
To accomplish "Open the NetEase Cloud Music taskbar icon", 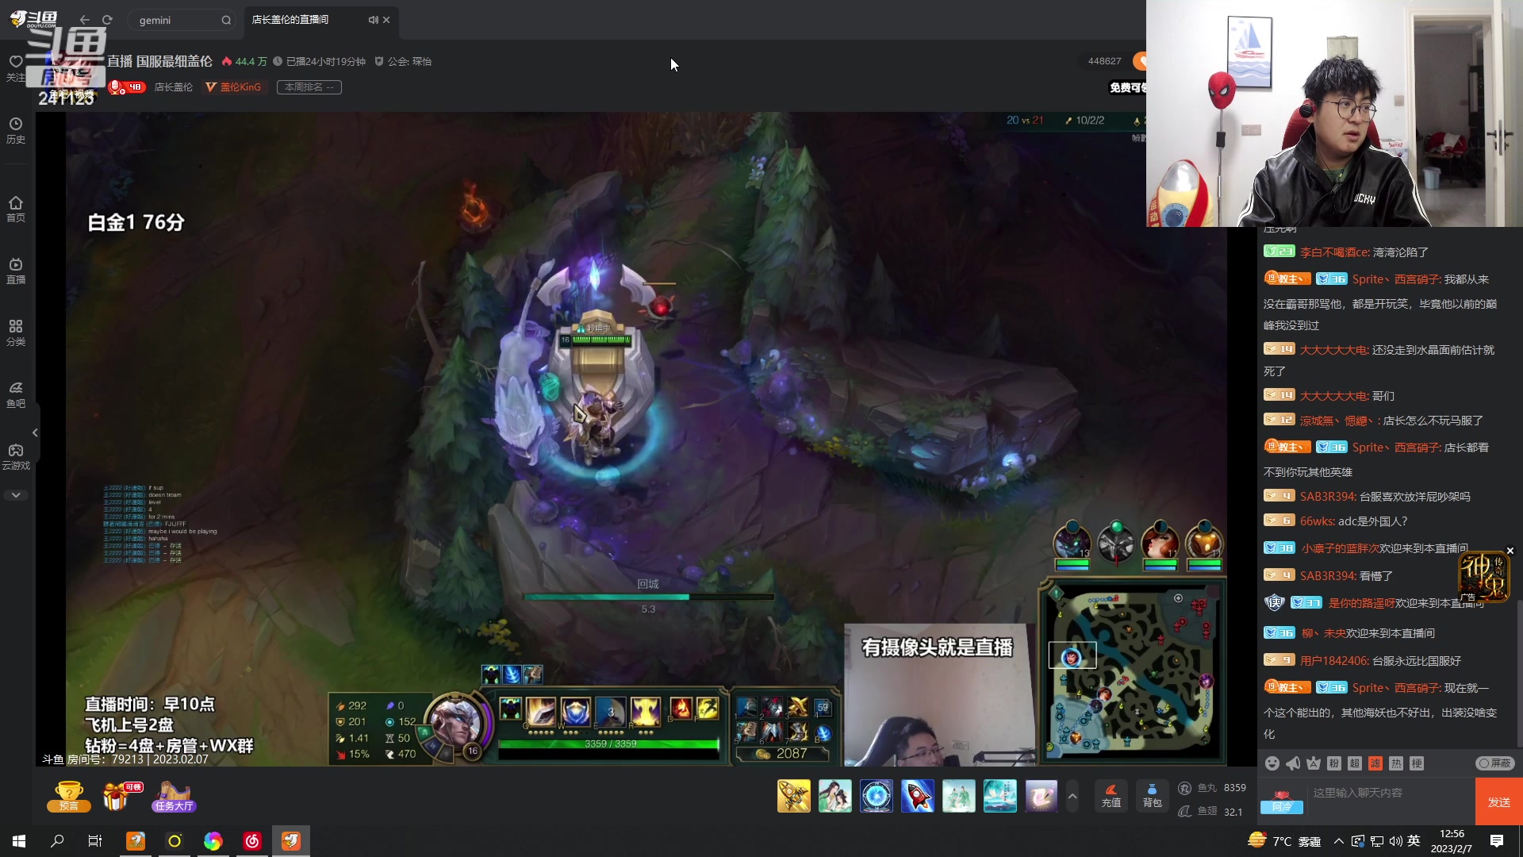I will [252, 841].
